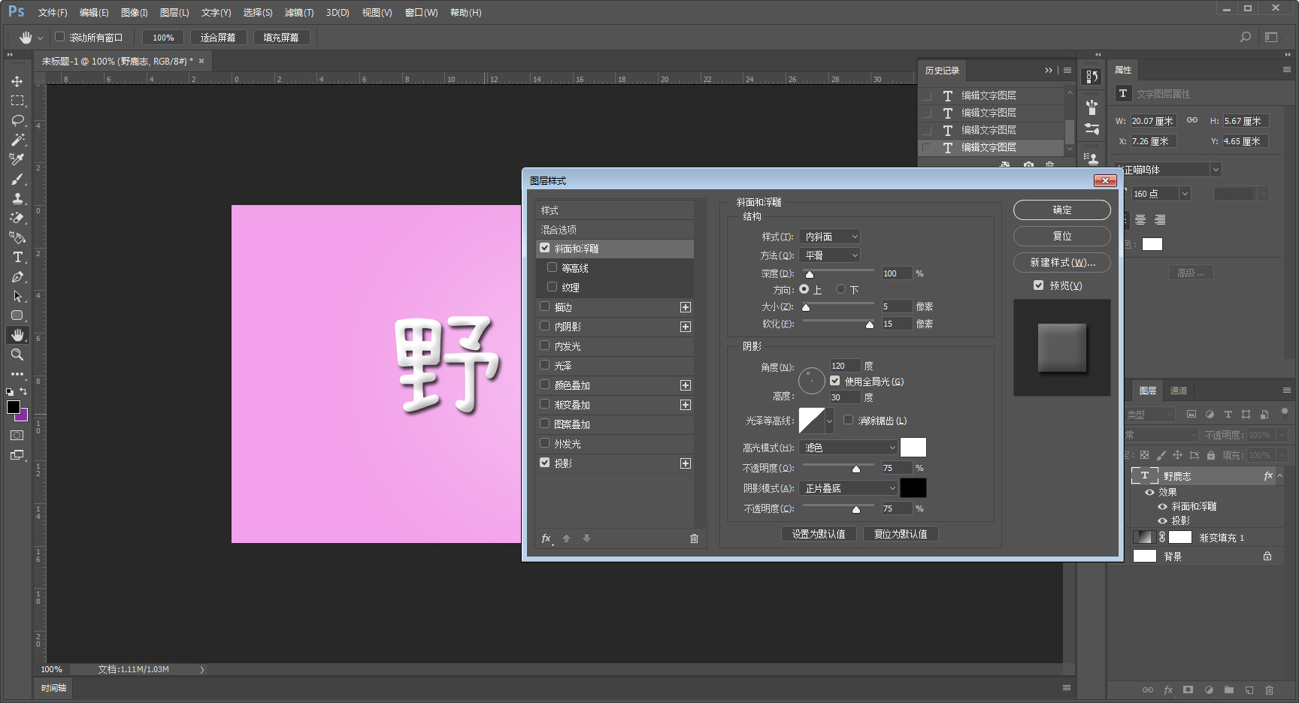The height and width of the screenshot is (703, 1299).
Task: Change the screen mode icon
Action: (x=17, y=455)
